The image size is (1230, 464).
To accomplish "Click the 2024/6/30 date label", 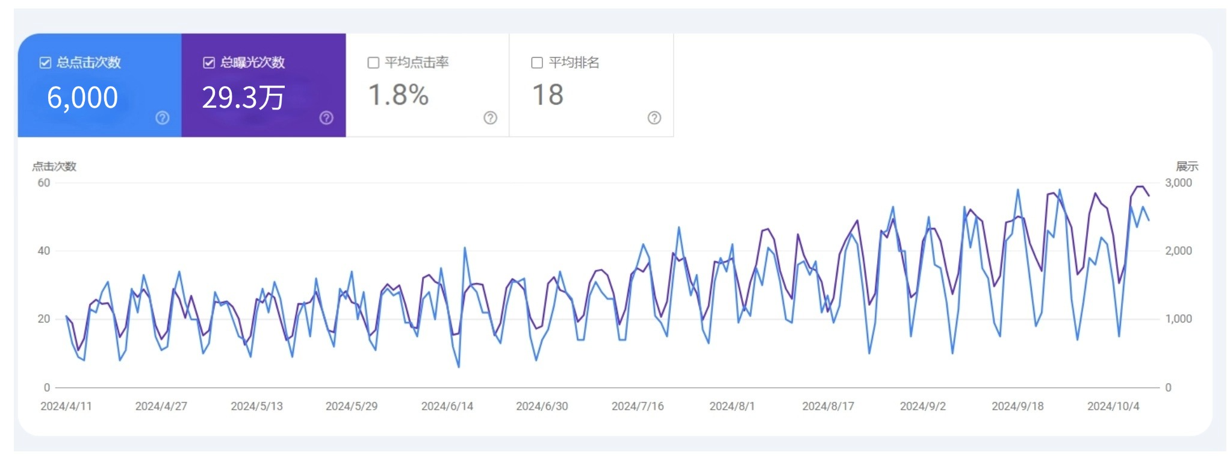I will 542,406.
